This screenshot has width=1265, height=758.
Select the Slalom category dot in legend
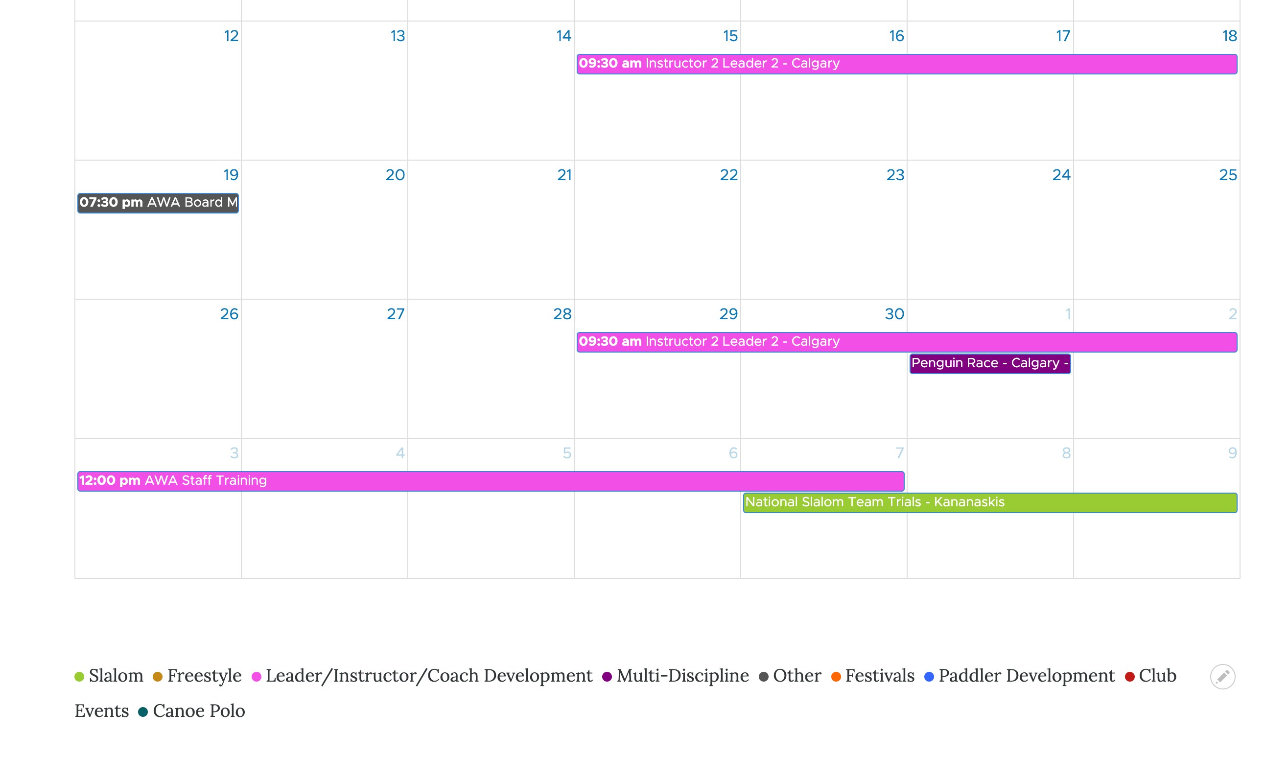tap(79, 676)
